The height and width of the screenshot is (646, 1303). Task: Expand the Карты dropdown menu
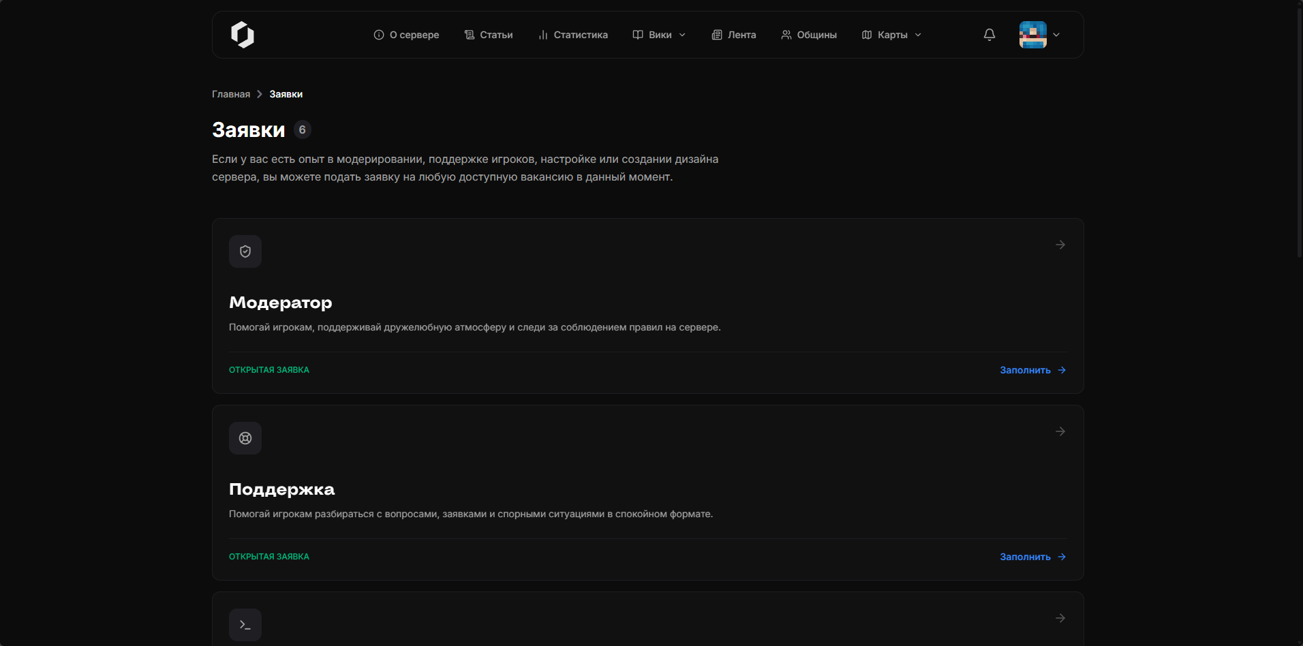pyautogui.click(x=892, y=35)
